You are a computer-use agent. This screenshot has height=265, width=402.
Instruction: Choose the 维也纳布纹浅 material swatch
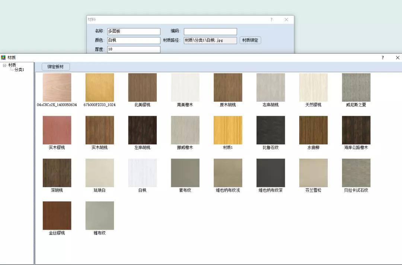point(228,173)
